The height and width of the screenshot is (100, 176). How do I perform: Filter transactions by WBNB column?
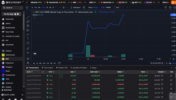[x=123, y=72]
